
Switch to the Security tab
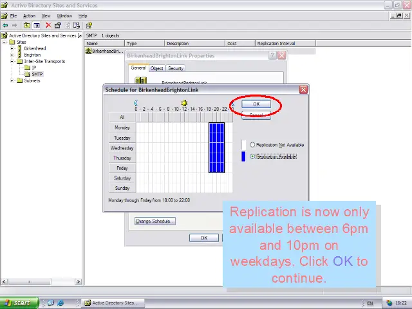(x=176, y=68)
